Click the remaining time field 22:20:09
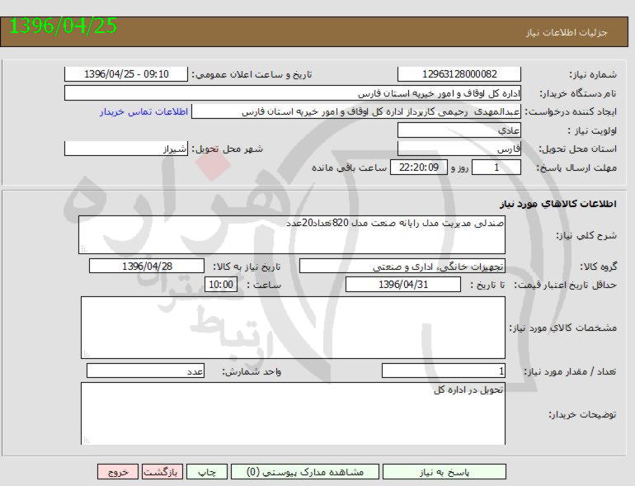 coord(419,168)
